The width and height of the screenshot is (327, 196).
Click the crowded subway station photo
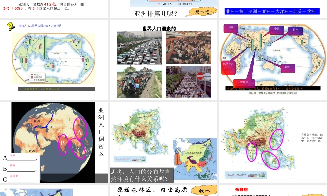(x=189, y=48)
